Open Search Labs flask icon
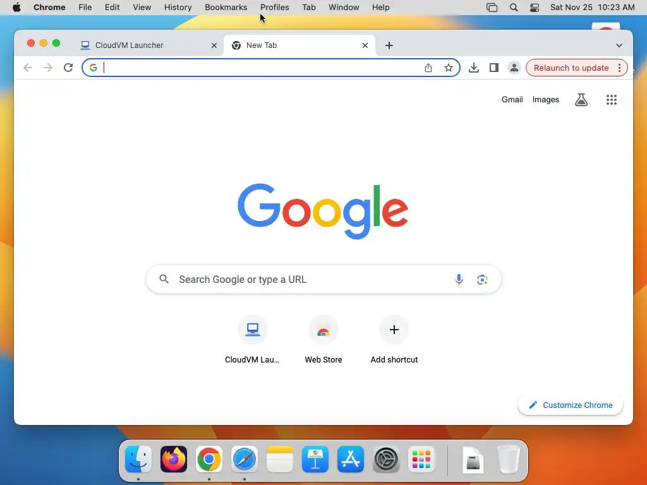 (x=581, y=99)
